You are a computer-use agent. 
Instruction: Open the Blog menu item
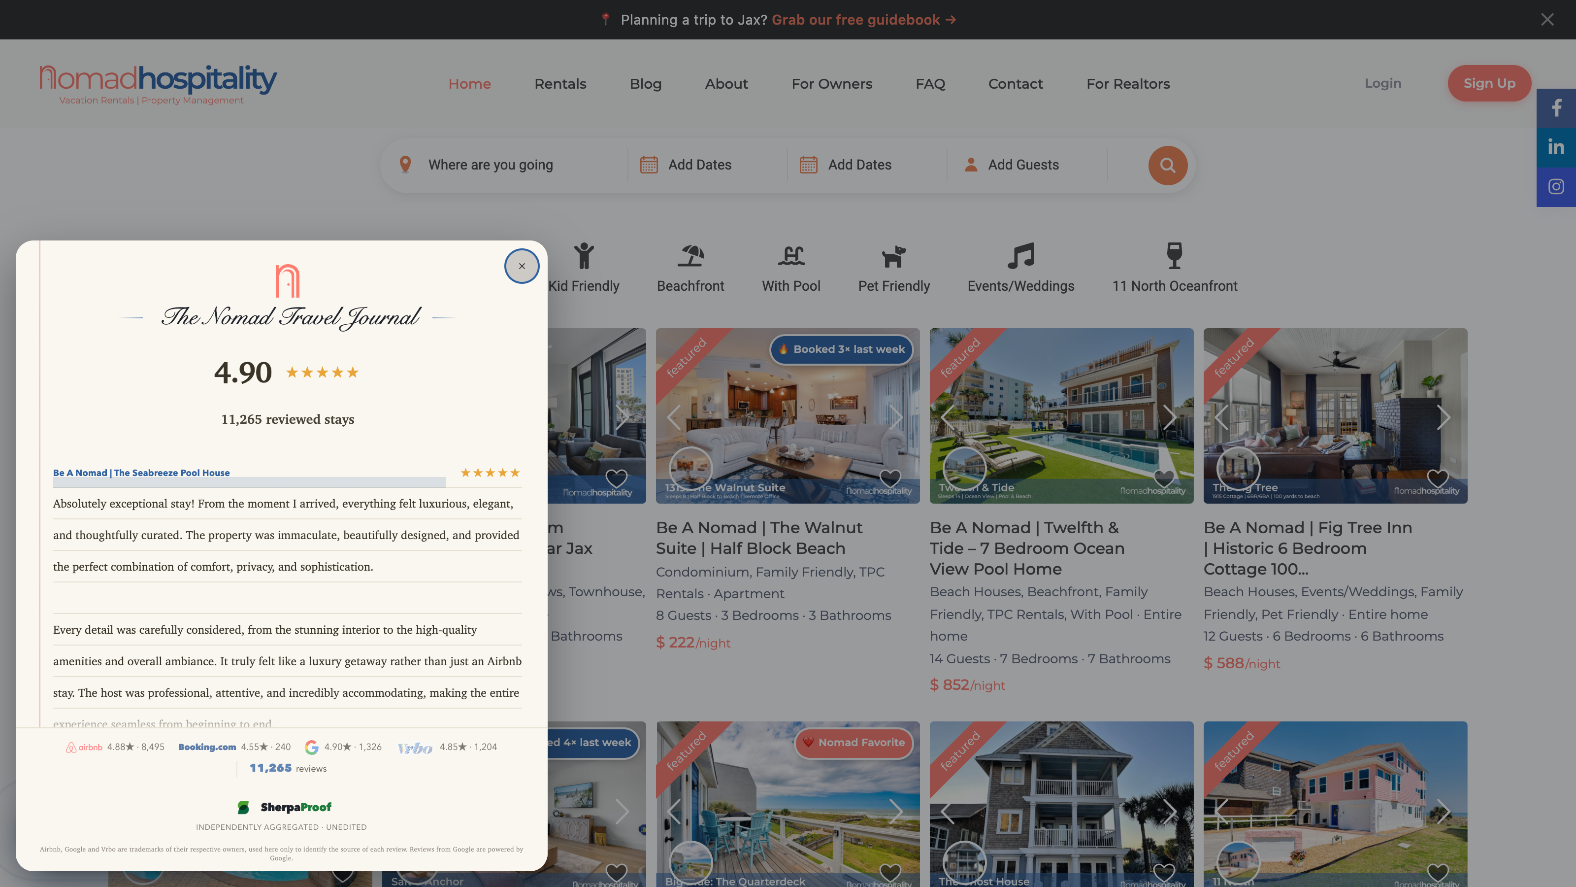(646, 84)
